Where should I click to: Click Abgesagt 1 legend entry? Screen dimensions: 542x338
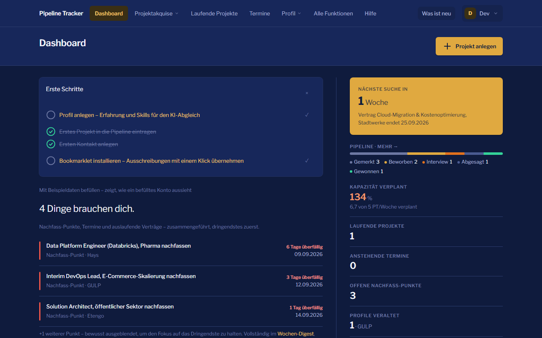click(x=473, y=162)
